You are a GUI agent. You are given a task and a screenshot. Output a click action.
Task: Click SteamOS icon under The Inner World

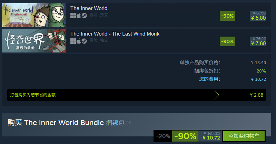pyautogui.click(x=84, y=16)
